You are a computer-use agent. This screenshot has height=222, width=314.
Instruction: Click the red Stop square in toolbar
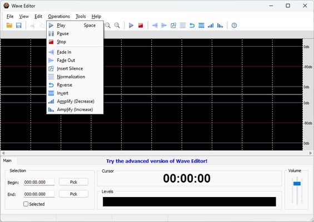tap(141, 26)
